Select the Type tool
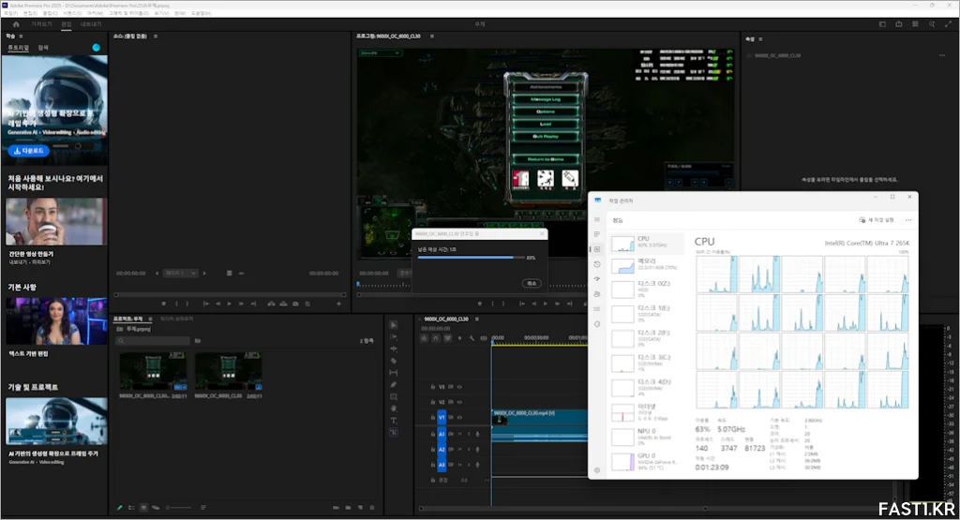Image resolution: width=960 pixels, height=520 pixels. tap(394, 421)
